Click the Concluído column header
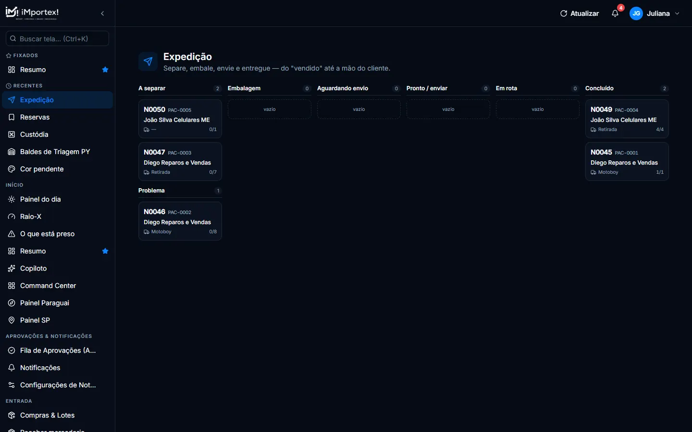 tap(599, 88)
